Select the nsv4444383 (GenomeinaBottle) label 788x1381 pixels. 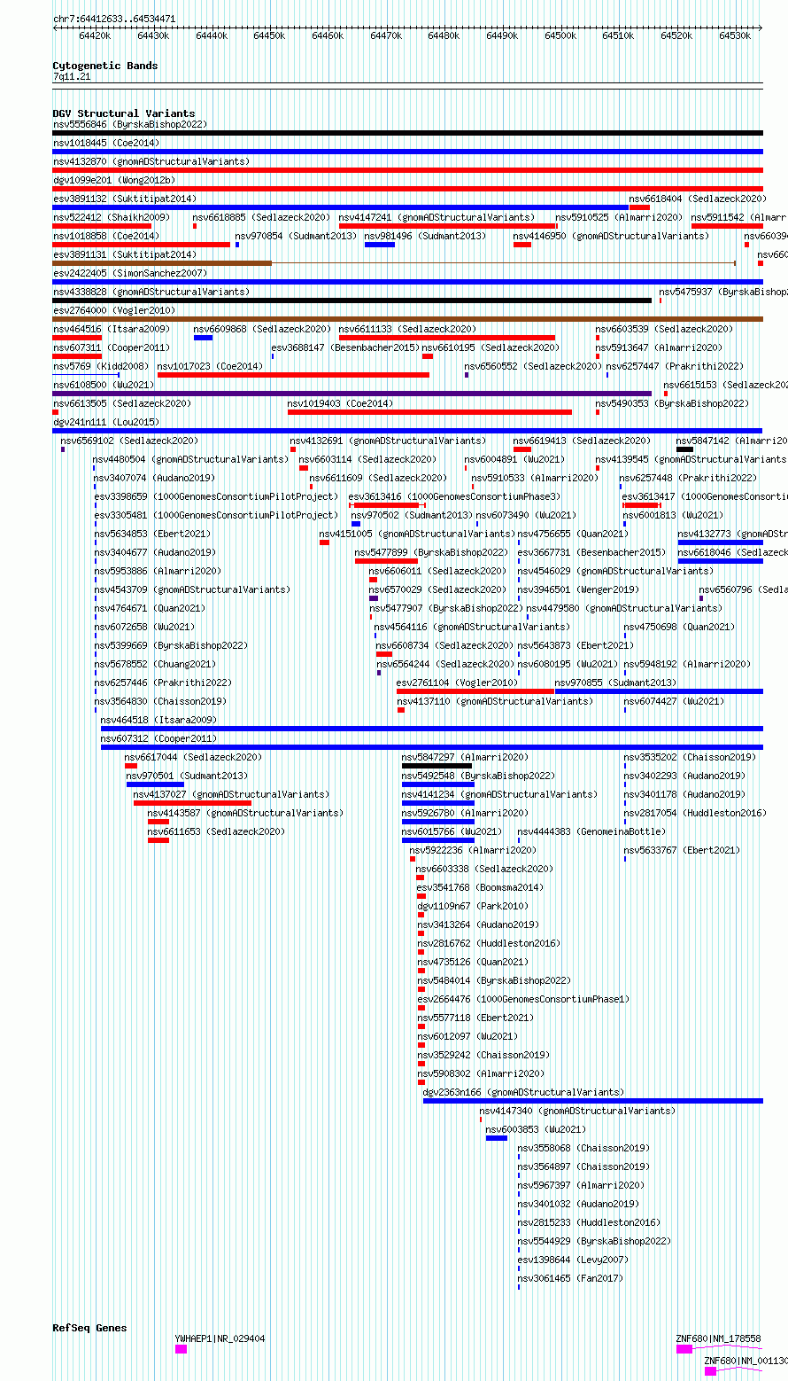pos(591,831)
